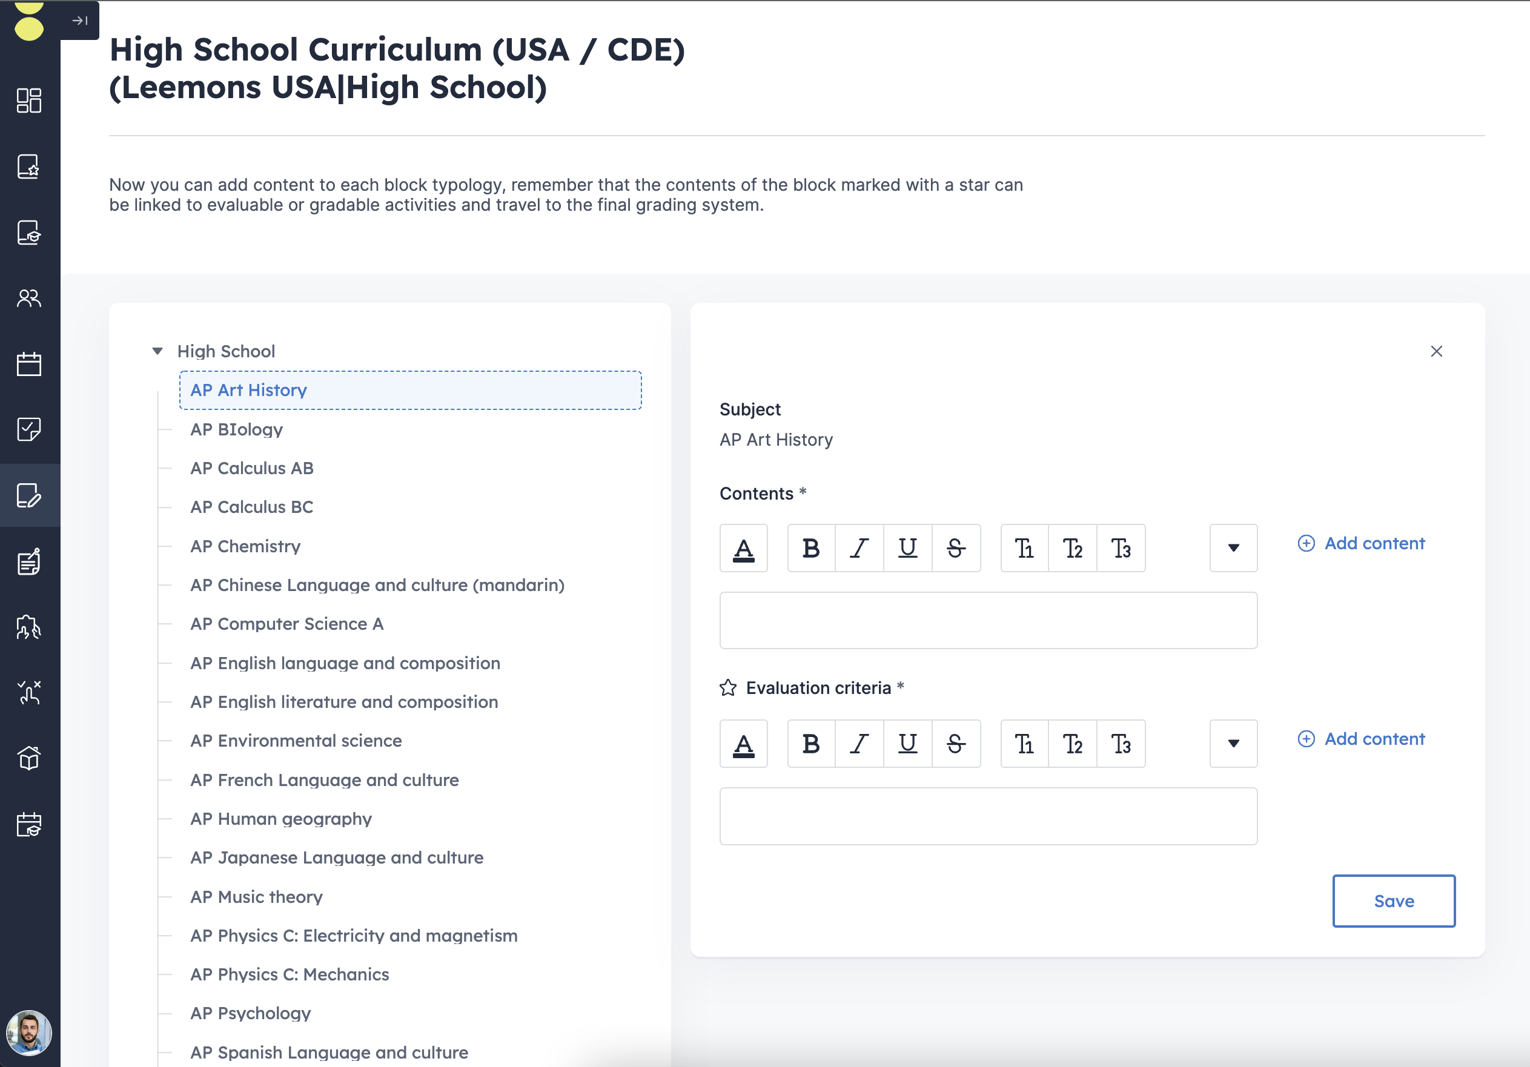Click the H3 heading icon in Evaluation criteria

1121,742
